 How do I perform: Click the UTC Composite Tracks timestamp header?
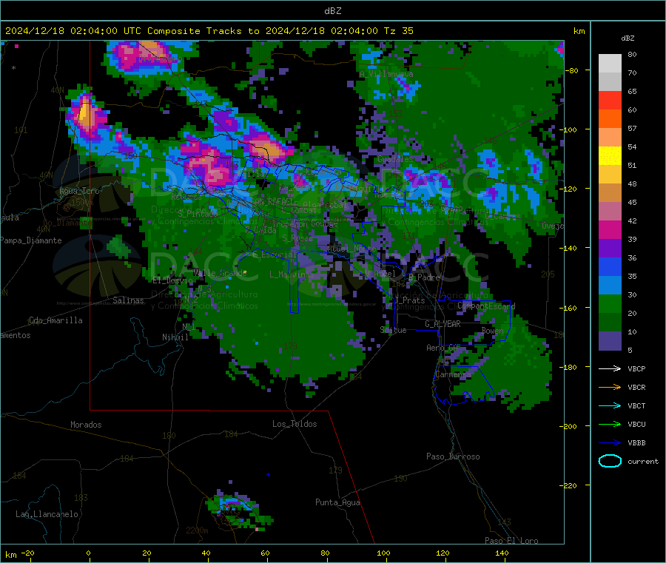pyautogui.click(x=209, y=31)
